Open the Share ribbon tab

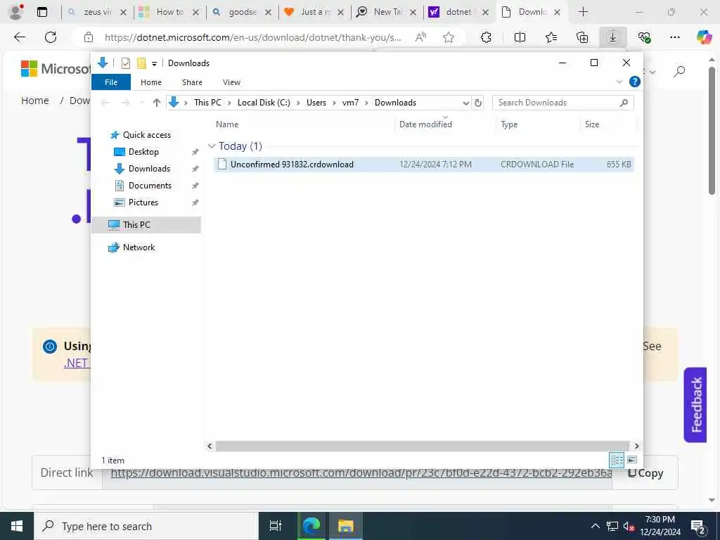pos(192,82)
